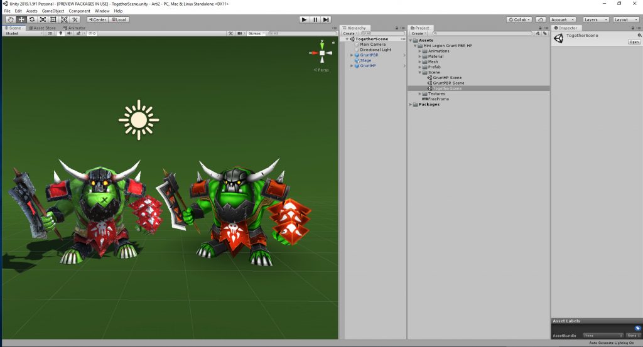Click the Hierarchy Create button
The width and height of the screenshot is (643, 347).
click(350, 34)
